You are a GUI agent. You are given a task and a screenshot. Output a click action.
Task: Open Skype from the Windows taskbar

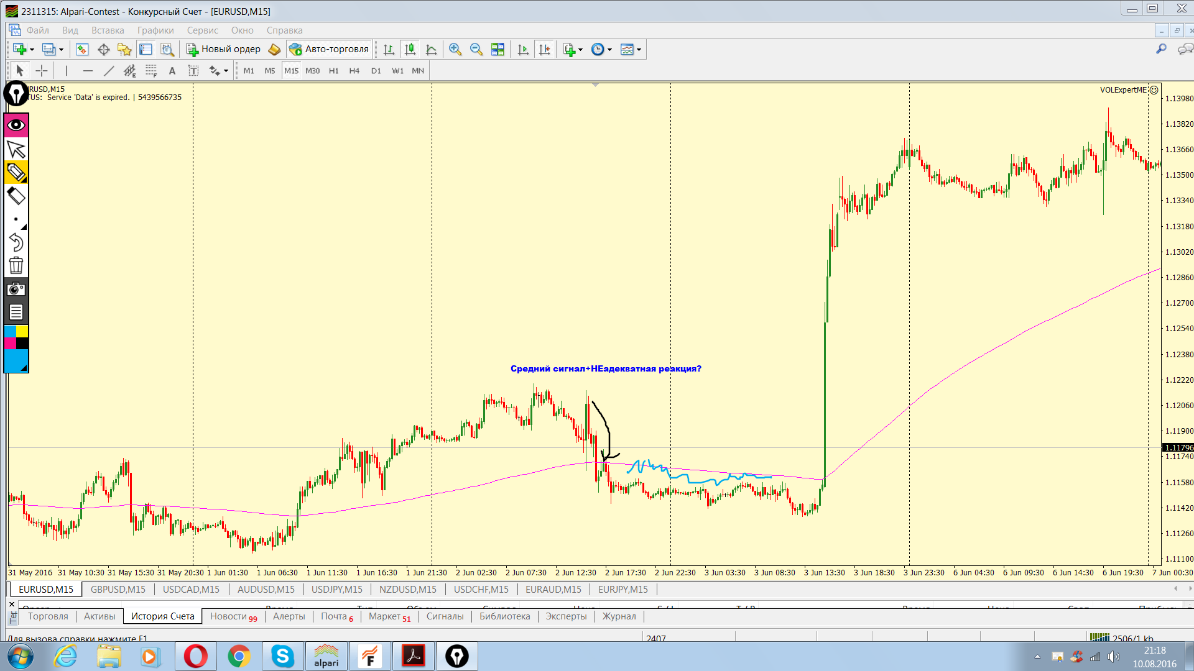point(282,656)
